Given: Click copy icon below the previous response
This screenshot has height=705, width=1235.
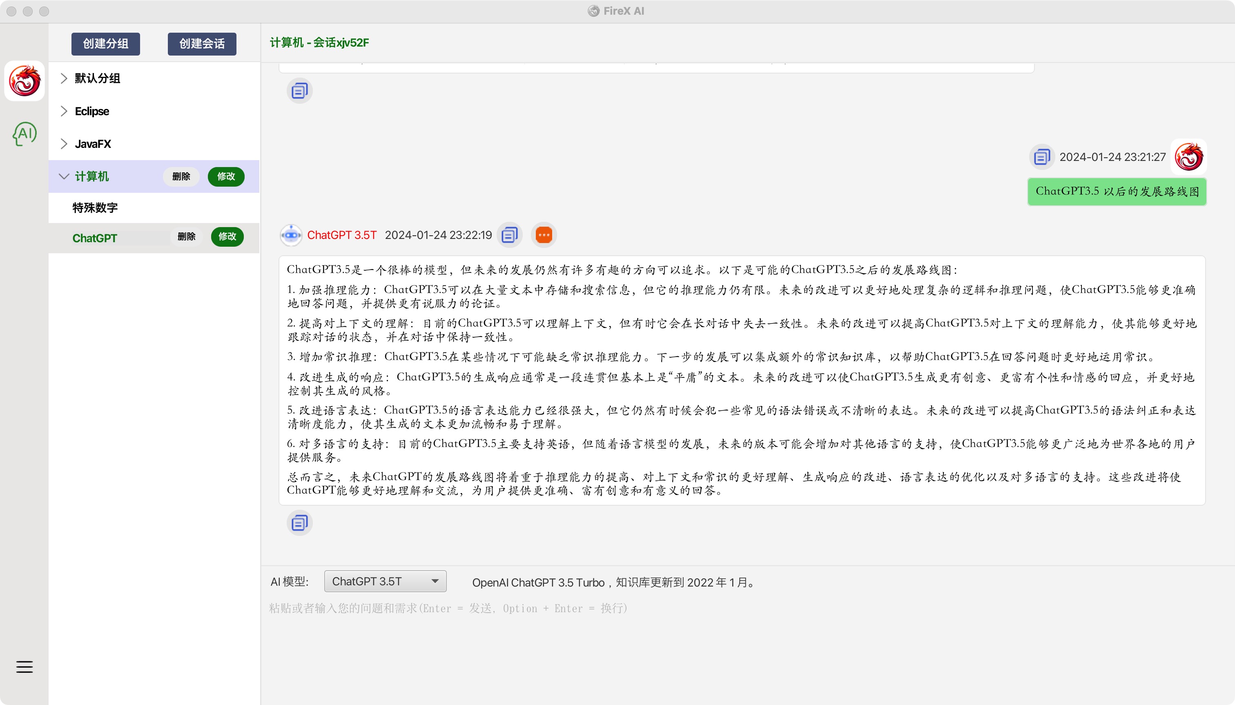Looking at the screenshot, I should tap(300, 91).
